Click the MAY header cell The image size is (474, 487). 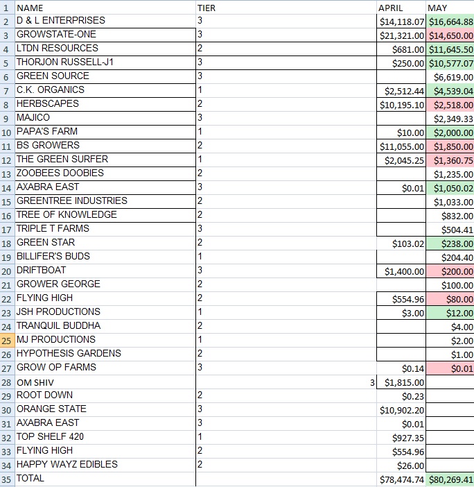coord(450,8)
